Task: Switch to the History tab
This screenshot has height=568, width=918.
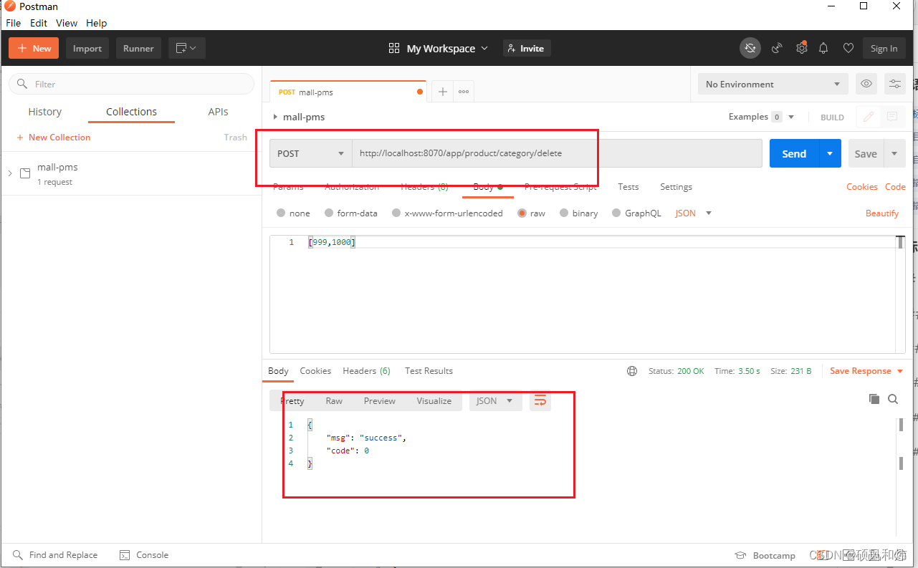Action: (45, 112)
